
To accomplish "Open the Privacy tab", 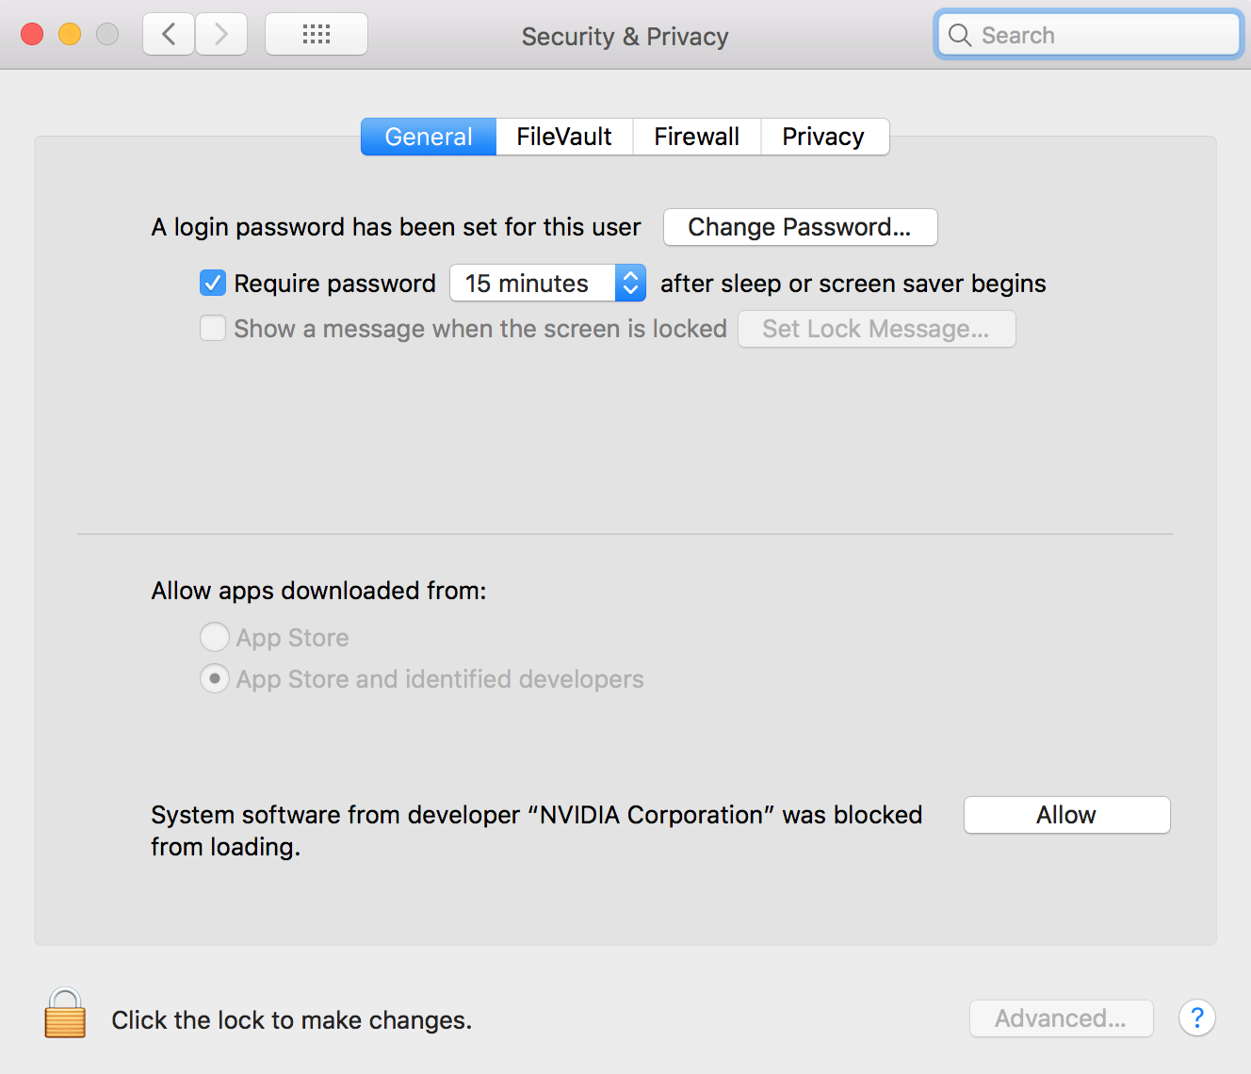I will (x=824, y=137).
